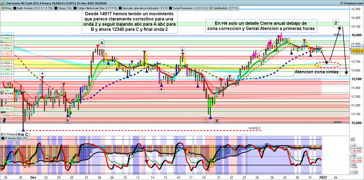Click the black square beside Pi Aureo Doc v3
The width and height of the screenshot is (364, 180).
click(x=2, y=139)
